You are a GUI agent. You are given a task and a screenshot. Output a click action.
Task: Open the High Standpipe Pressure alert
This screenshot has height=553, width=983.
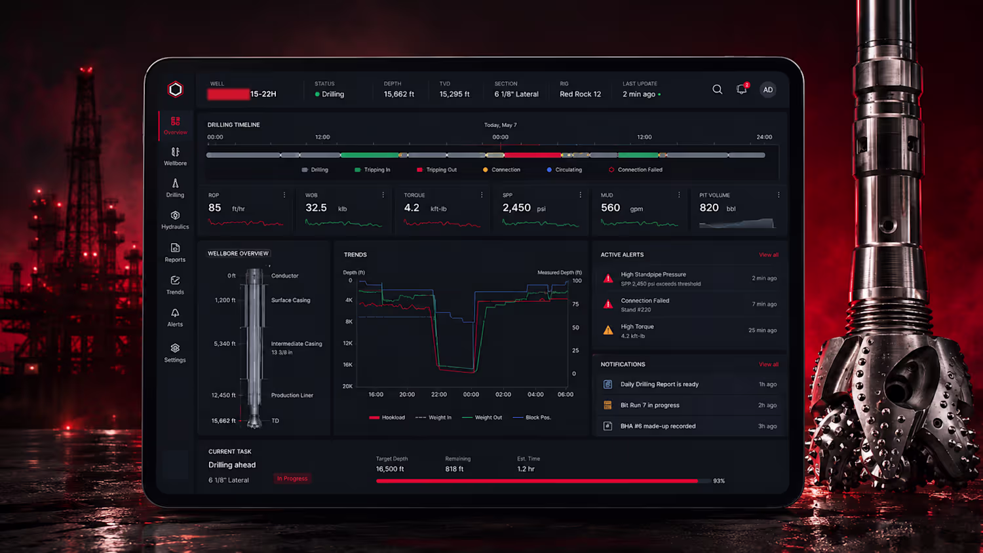(689, 278)
